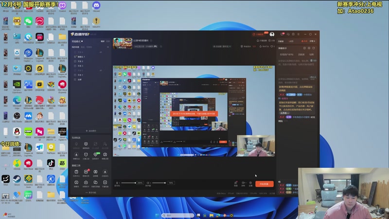Click the 90% speaker volume value

click(x=171, y=183)
